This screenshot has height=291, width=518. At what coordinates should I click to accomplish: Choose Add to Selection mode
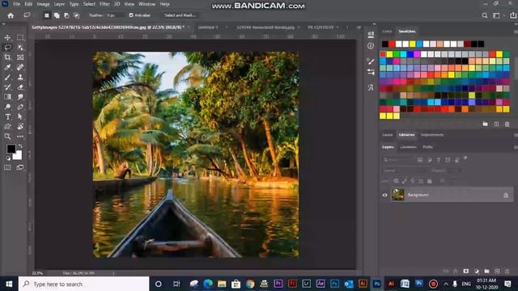click(57, 15)
